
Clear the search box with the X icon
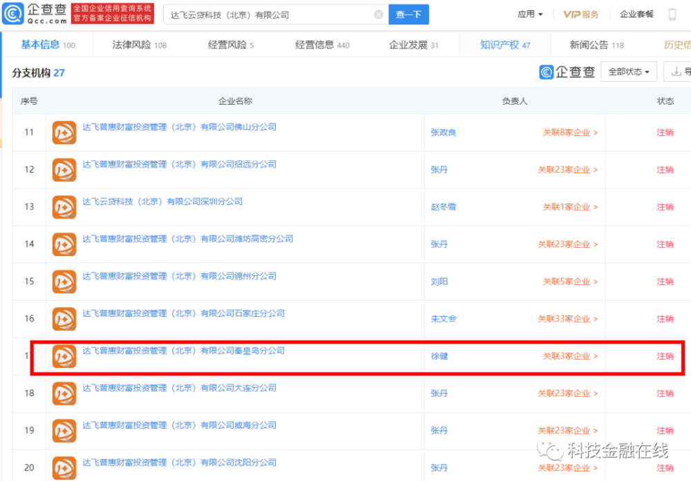pos(378,14)
